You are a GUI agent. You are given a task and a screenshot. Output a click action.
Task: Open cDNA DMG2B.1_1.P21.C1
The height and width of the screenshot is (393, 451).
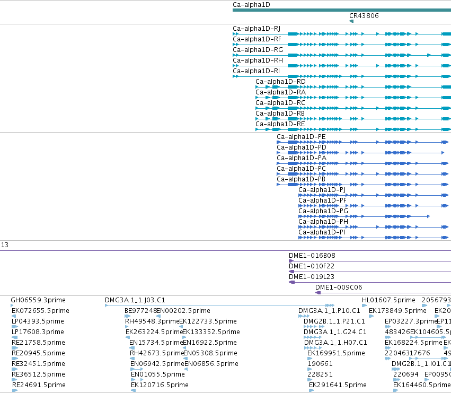pyautogui.click(x=334, y=321)
